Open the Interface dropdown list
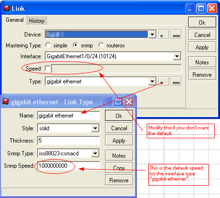Screen dimensions: 220x198 tap(177, 56)
